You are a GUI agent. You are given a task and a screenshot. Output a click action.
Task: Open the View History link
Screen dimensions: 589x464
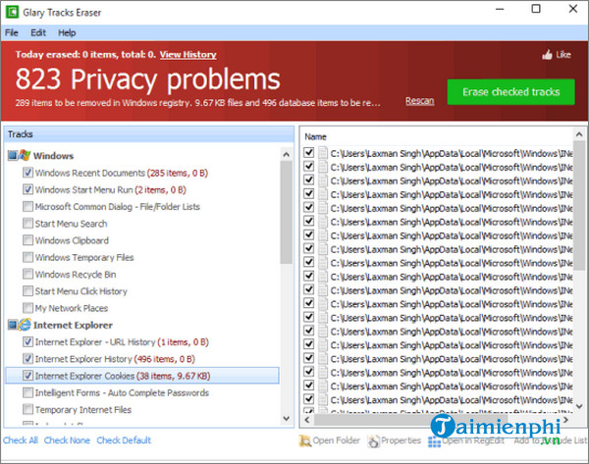[187, 55]
